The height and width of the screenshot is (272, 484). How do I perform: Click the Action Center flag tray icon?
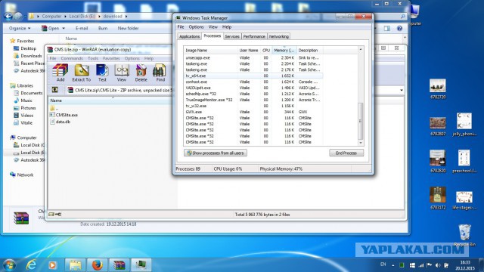pyautogui.click(x=429, y=265)
